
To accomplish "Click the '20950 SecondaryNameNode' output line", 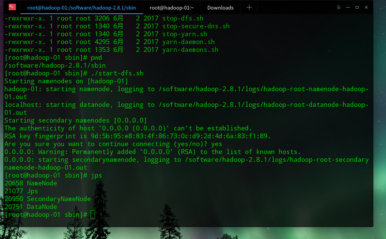I will pos(47,199).
